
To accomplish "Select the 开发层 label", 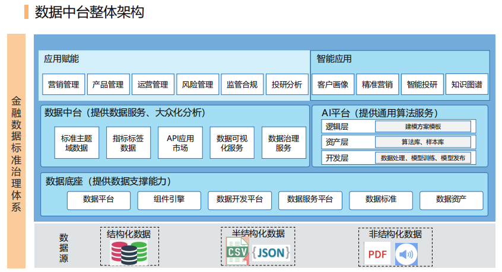I will pyautogui.click(x=337, y=158).
